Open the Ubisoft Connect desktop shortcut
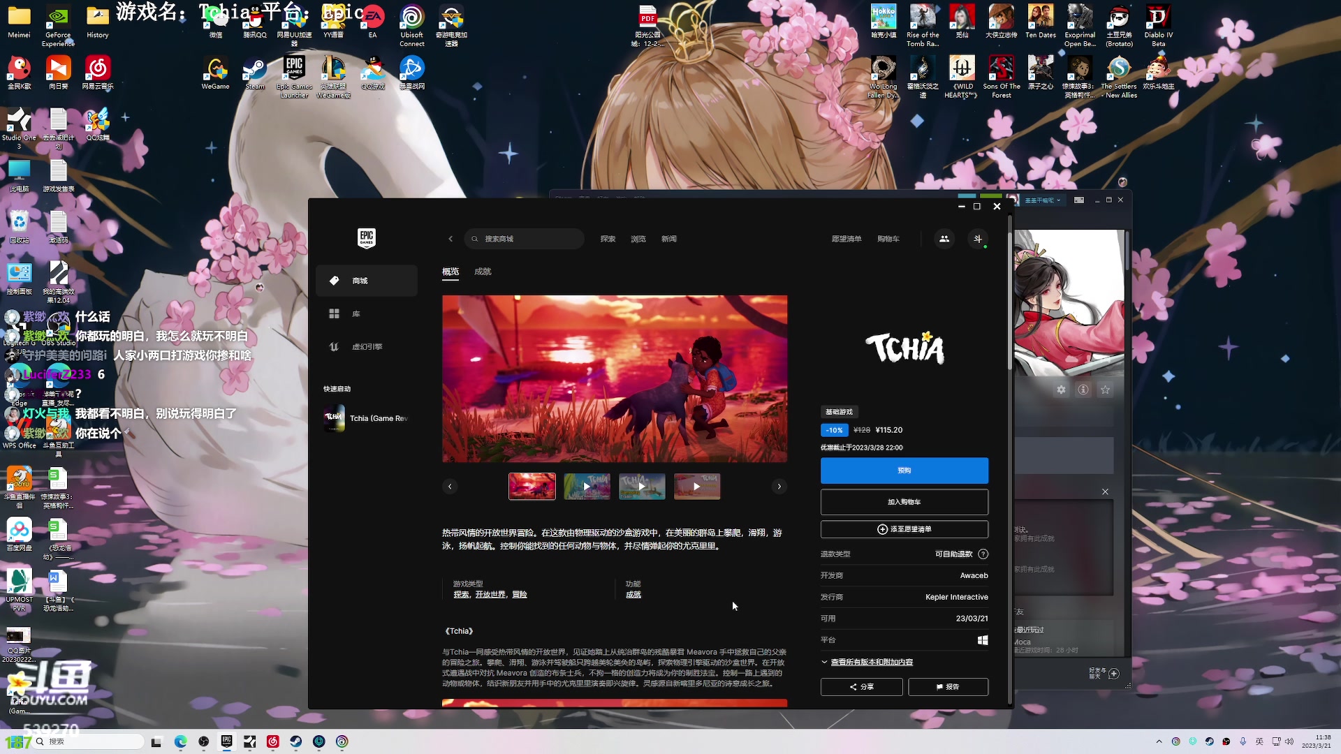This screenshot has width=1341, height=754. click(412, 26)
